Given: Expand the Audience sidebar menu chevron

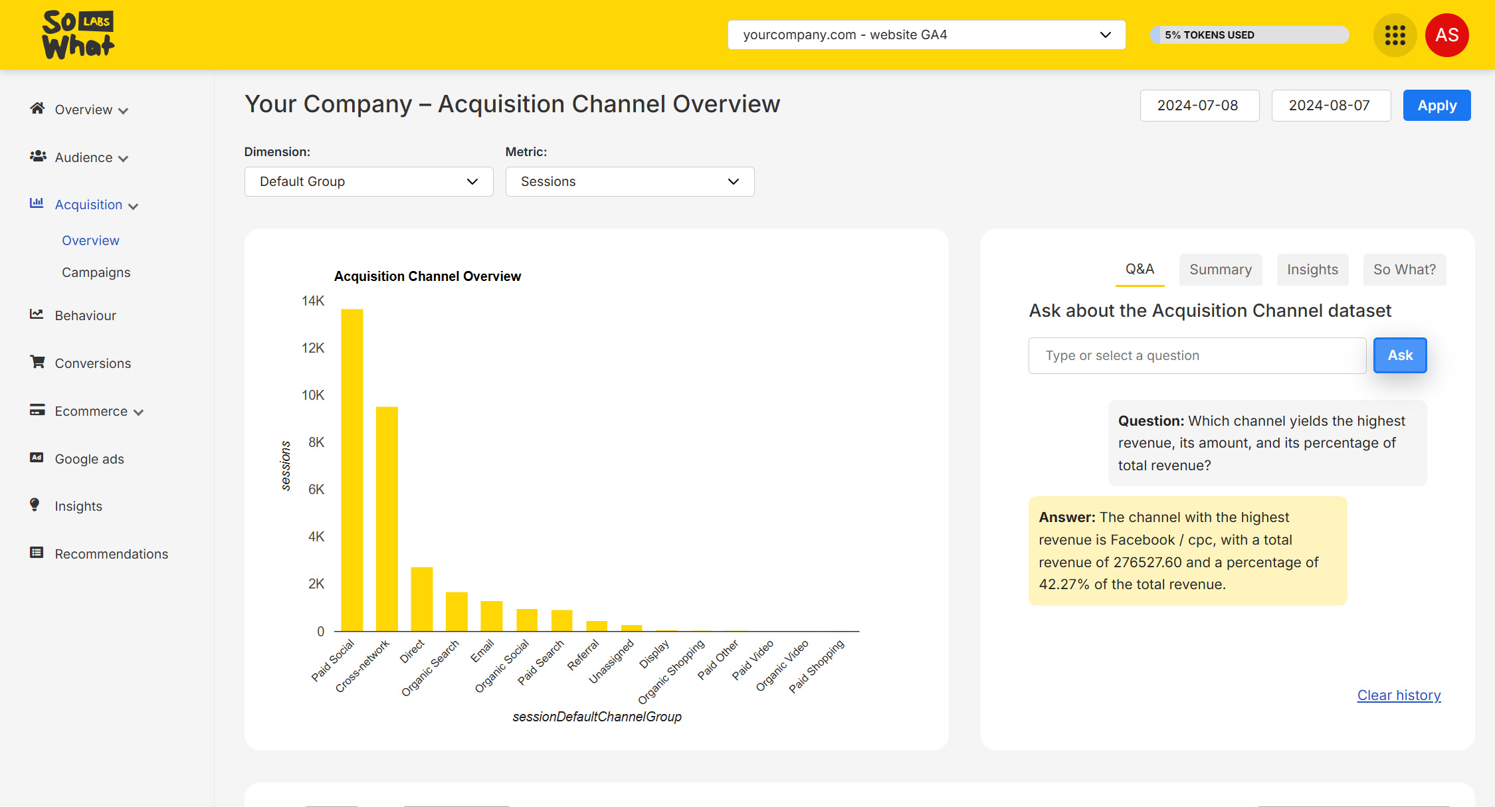Looking at the screenshot, I should click(123, 159).
